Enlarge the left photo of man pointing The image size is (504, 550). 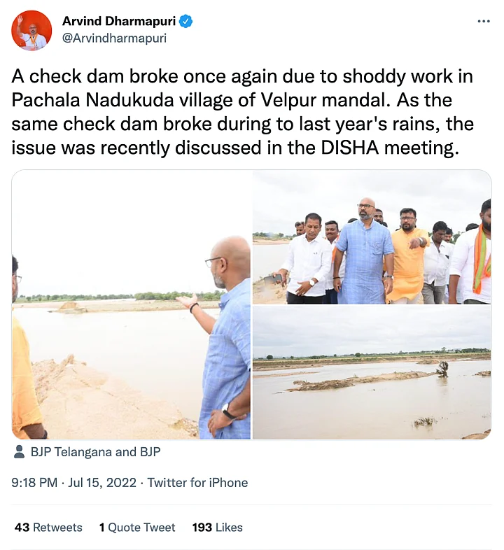(132, 304)
